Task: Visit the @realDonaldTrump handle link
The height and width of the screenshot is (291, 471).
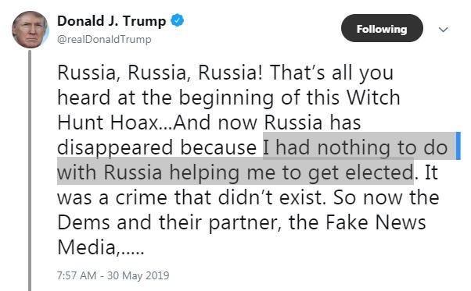Action: point(104,39)
